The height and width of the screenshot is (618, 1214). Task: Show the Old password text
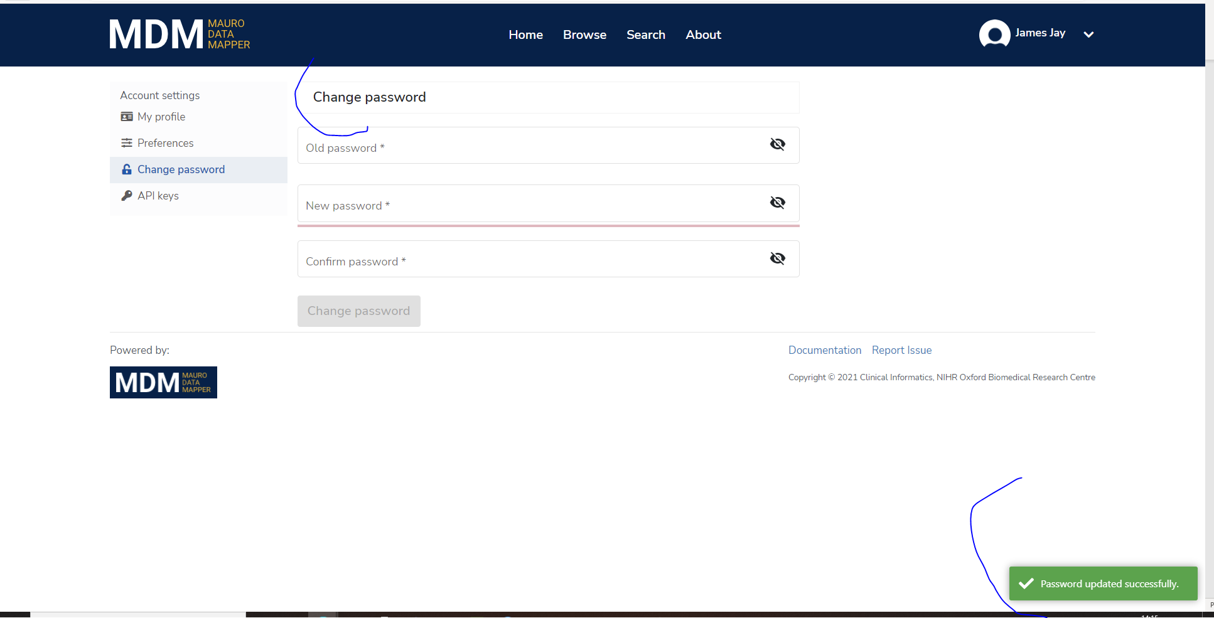pos(777,144)
